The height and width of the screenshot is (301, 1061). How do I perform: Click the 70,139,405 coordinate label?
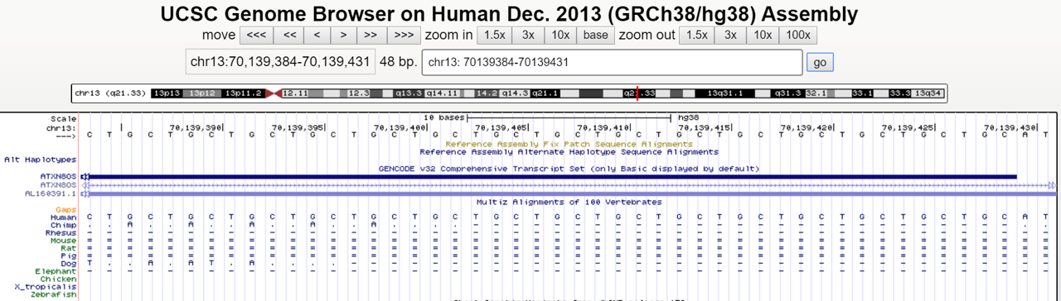point(501,128)
